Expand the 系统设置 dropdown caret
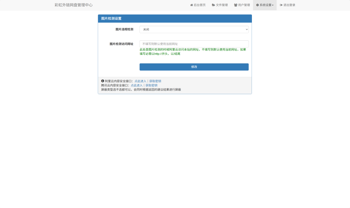This screenshot has width=350, height=208. coord(273,5)
